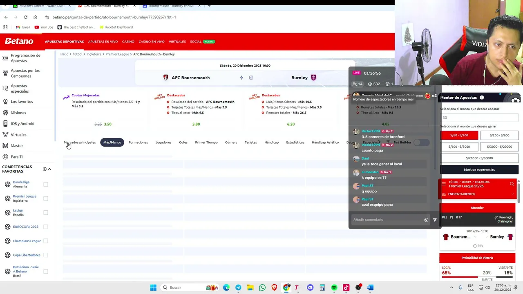523x294 pixels.
Task: Click the browser address bar URL
Action: coord(114,17)
